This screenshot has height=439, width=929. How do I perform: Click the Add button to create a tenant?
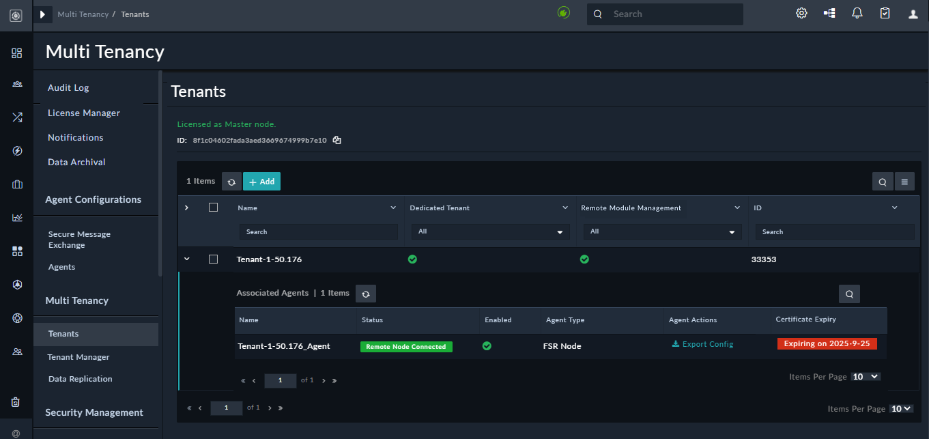[261, 181]
